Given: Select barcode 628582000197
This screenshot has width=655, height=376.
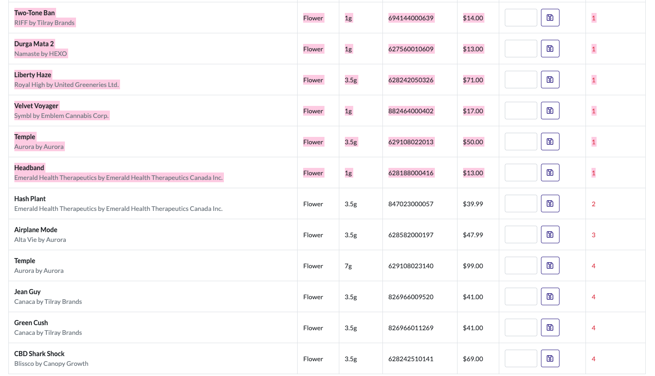Looking at the screenshot, I should coord(411,235).
